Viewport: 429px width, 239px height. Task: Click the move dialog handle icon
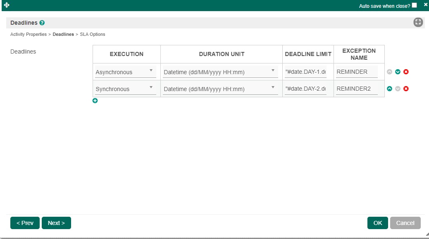click(7, 5)
